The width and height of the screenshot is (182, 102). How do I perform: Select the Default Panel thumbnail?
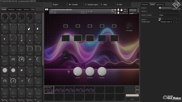pyautogui.click(x=49, y=90)
